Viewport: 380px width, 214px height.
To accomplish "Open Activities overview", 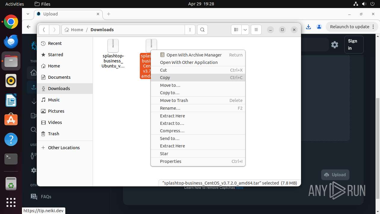I will 15,4.
